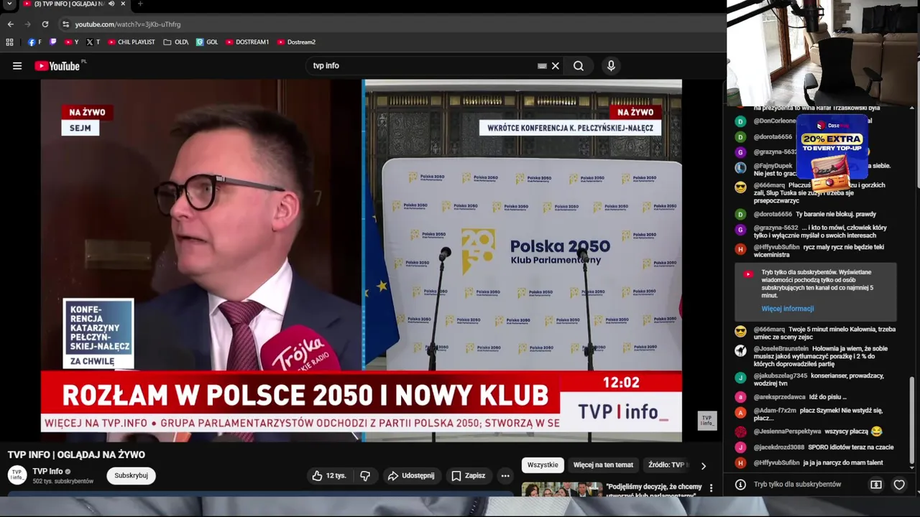Select the 'Więcej na ten temat' chip
The width and height of the screenshot is (920, 517).
tap(603, 465)
